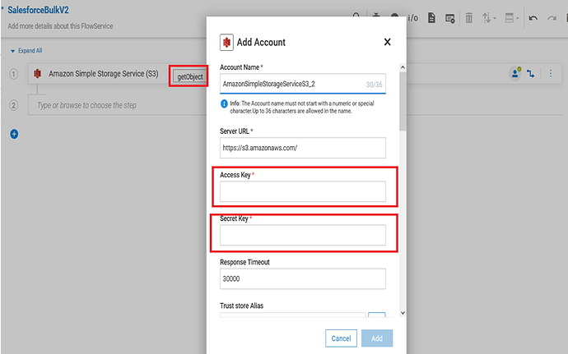Click the redo arrow icon
Screen dimensions: 568x354
click(x=552, y=18)
